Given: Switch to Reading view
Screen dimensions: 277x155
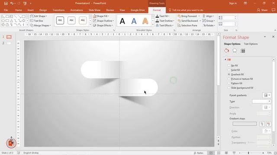Looking at the screenshot, I should coord(226,153).
